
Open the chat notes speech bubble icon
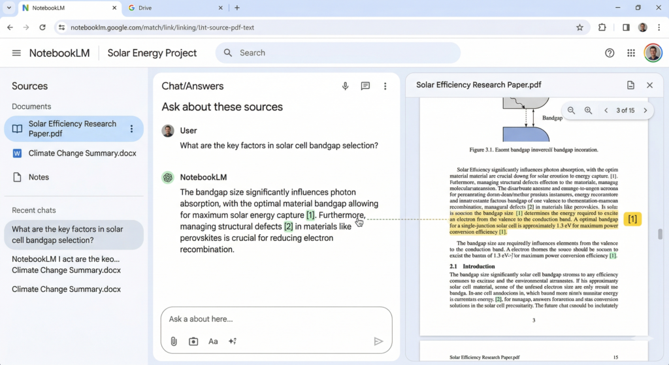coord(365,86)
